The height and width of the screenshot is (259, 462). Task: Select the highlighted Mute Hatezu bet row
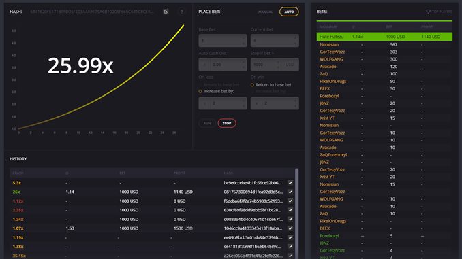(384, 37)
